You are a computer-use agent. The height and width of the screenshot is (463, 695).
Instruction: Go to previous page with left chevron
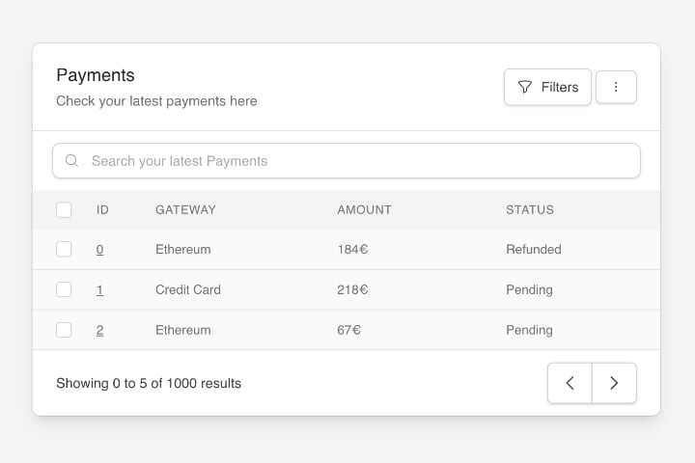pos(570,383)
